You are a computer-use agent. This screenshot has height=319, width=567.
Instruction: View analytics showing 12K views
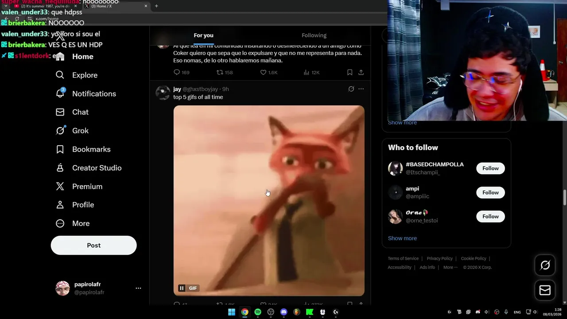[x=311, y=72]
